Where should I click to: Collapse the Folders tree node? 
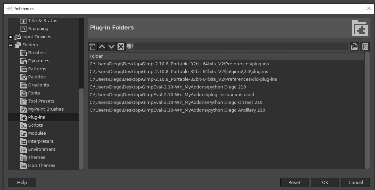coord(10,45)
